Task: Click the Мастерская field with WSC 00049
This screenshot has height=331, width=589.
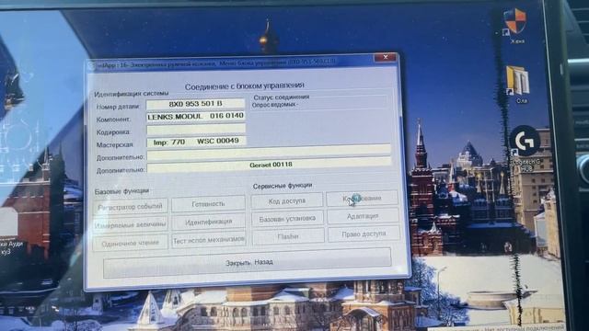Action: (x=196, y=142)
